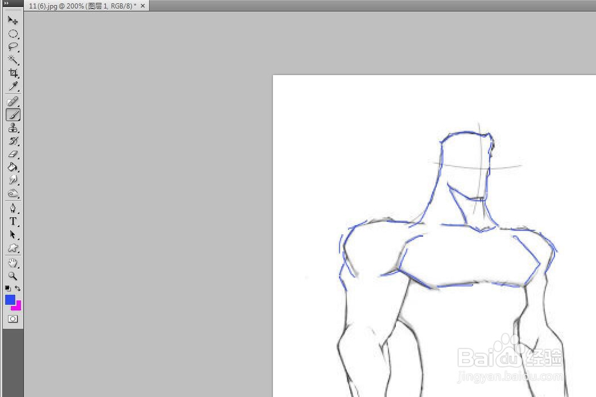Select the Smudge tool
This screenshot has width=596, height=397.
[13, 180]
